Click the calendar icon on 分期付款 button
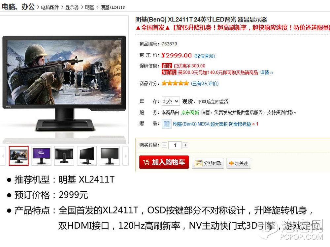Image resolution: width=330 pixels, height=247 pixels. point(198,163)
